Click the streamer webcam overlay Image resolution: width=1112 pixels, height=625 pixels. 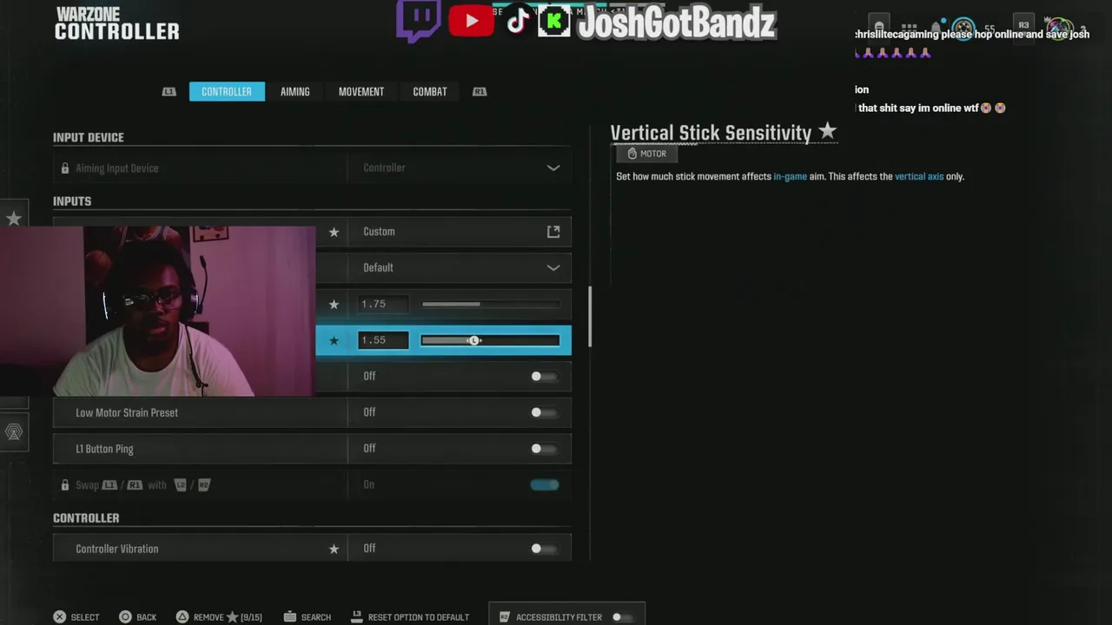pyautogui.click(x=157, y=312)
